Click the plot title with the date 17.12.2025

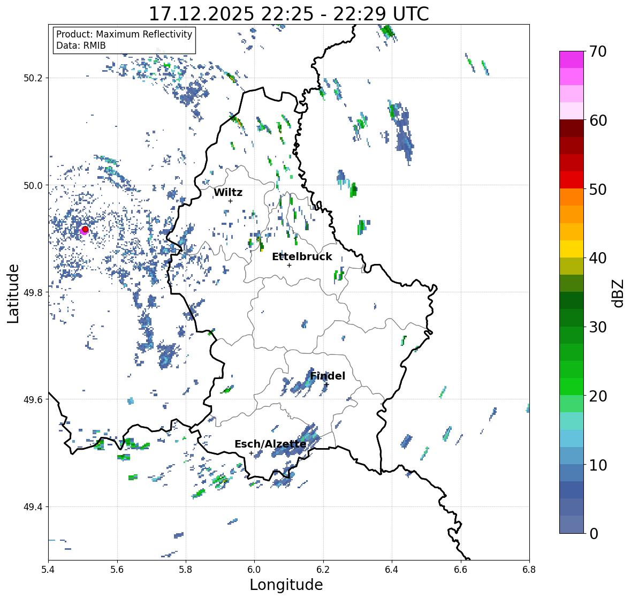coord(288,14)
